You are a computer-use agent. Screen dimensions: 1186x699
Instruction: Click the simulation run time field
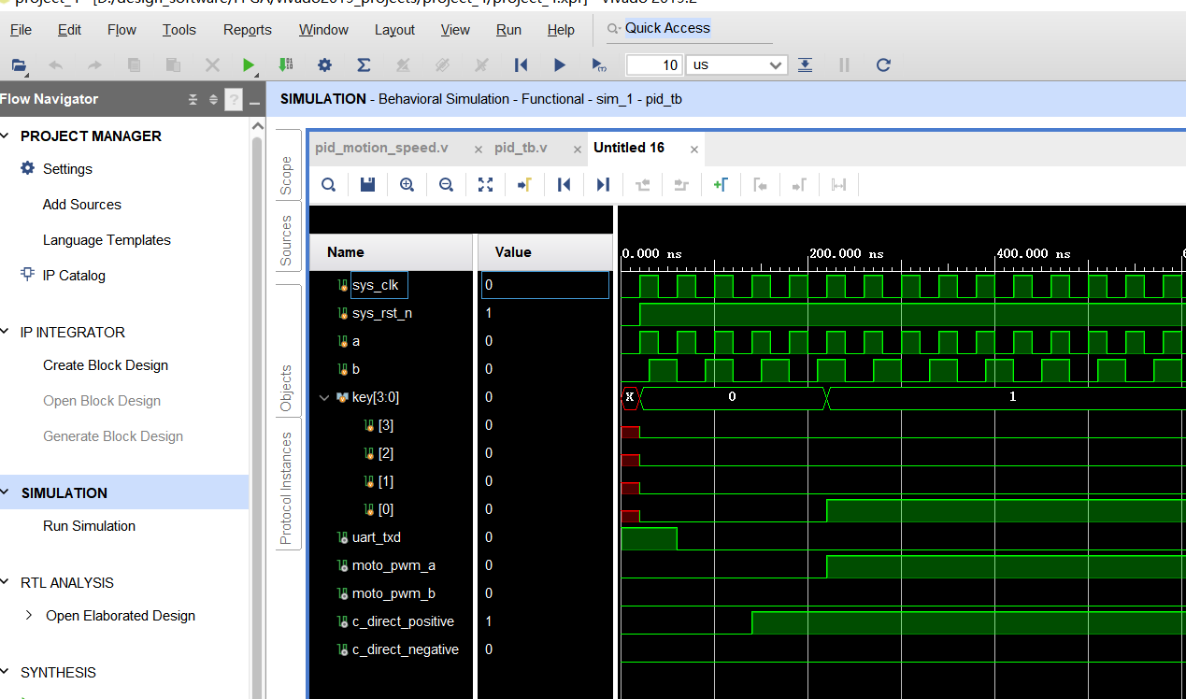(x=654, y=64)
